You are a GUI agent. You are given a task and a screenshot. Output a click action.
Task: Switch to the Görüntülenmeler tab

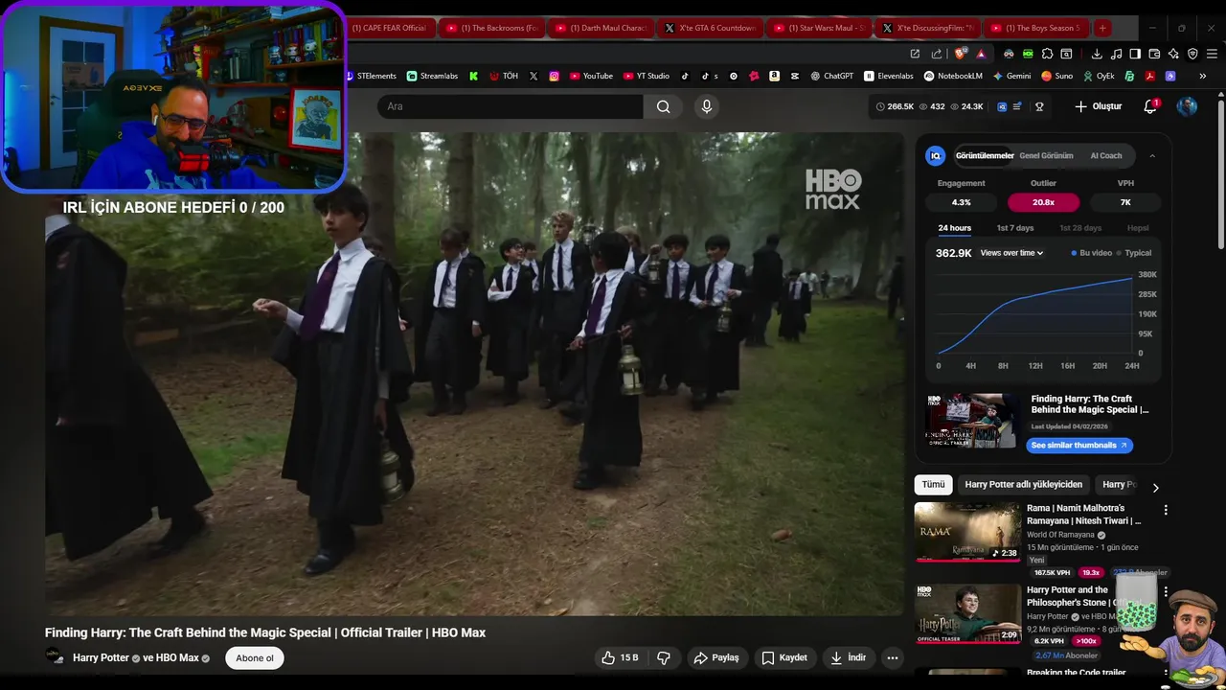coord(985,155)
